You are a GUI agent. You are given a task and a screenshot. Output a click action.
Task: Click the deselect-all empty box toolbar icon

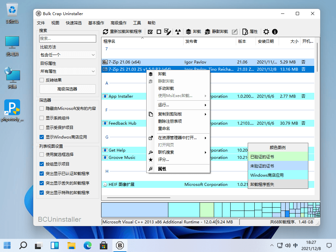pyautogui.click(x=159, y=32)
